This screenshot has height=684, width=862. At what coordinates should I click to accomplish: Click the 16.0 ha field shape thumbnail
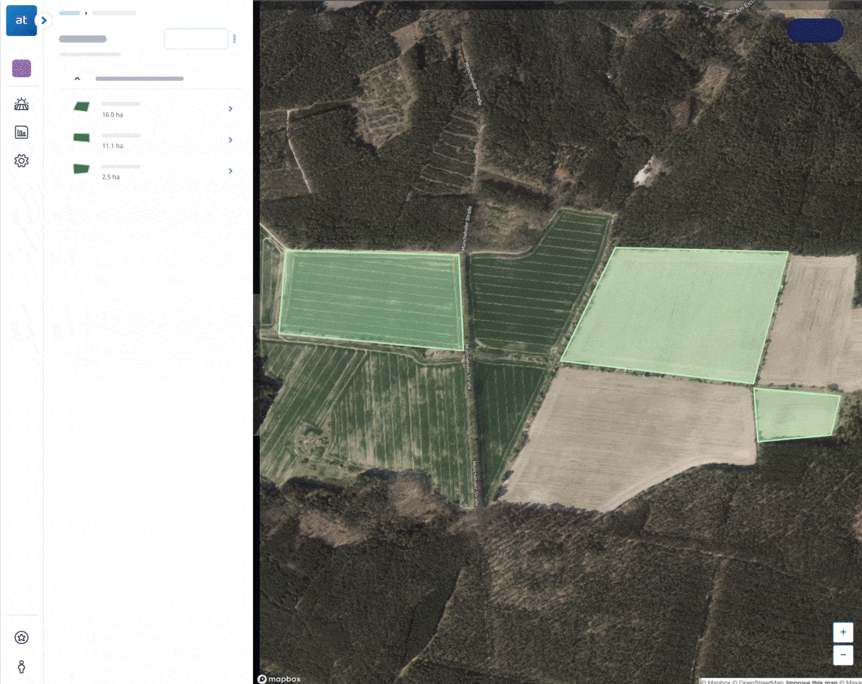pos(82,106)
